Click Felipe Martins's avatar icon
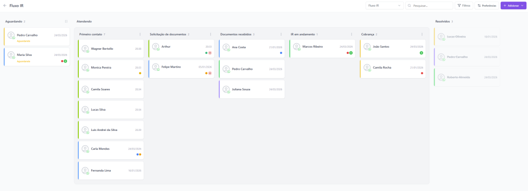Image resolution: width=528 pixels, height=191 pixels. 156,67
